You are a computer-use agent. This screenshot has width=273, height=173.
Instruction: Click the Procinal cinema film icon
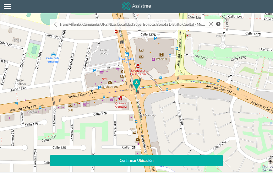pos(161,55)
